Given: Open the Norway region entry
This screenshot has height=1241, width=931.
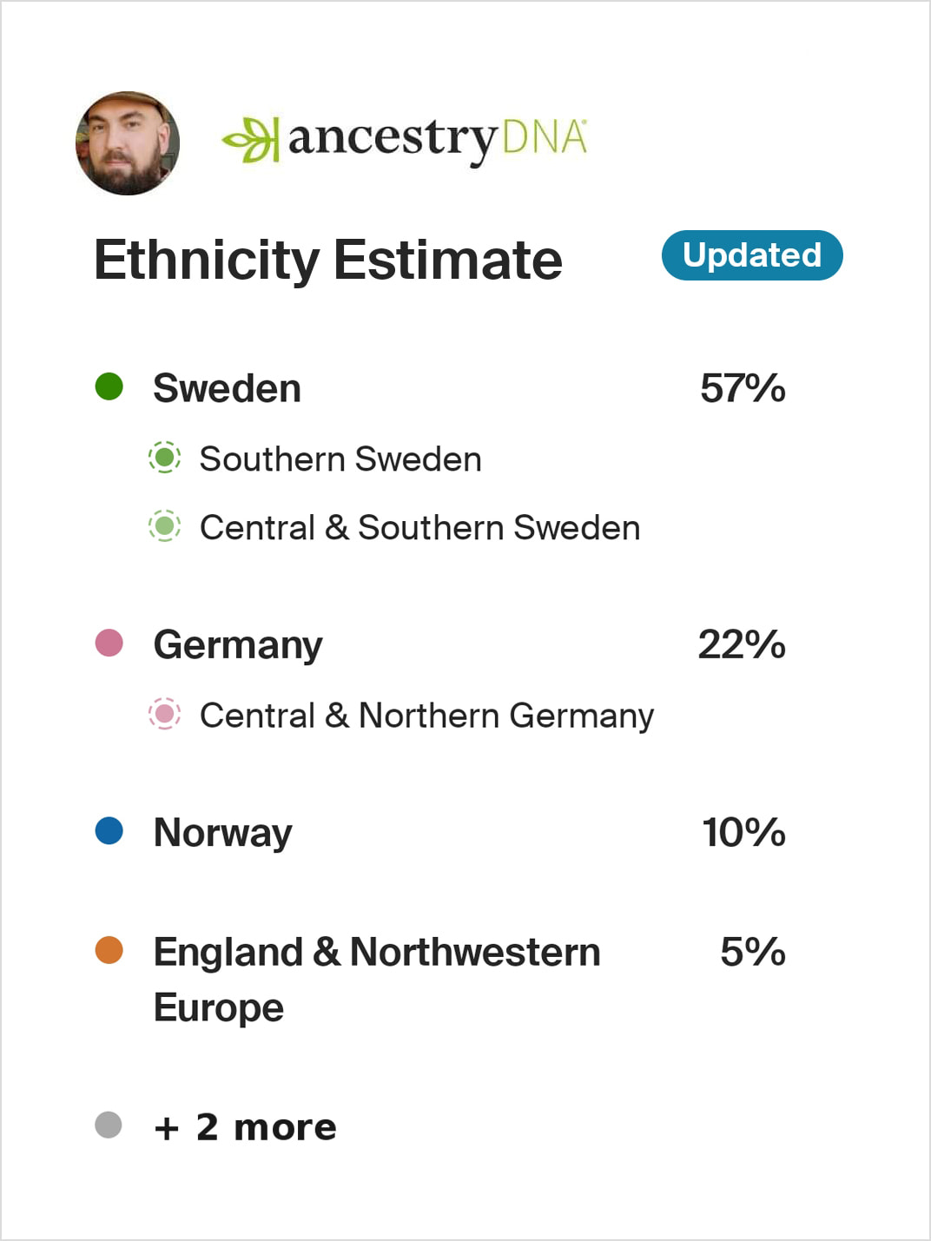Looking at the screenshot, I should [223, 833].
